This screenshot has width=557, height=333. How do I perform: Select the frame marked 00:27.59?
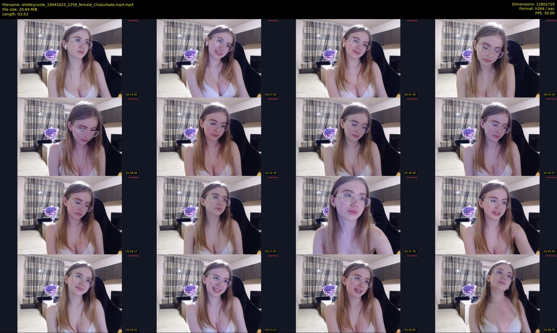point(209,58)
